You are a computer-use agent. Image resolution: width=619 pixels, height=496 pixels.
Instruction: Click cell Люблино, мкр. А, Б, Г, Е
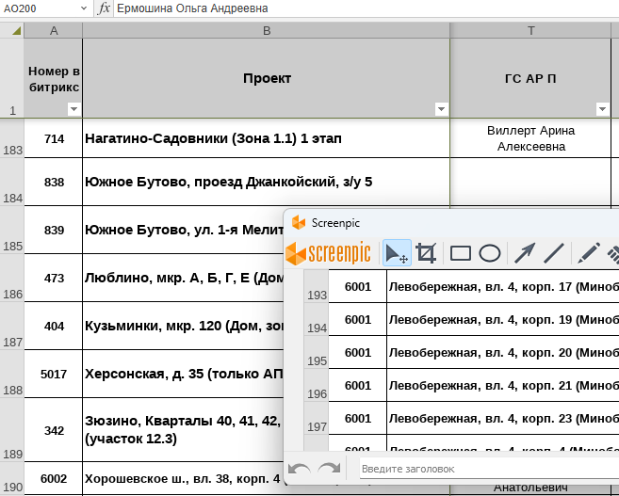tap(183, 278)
